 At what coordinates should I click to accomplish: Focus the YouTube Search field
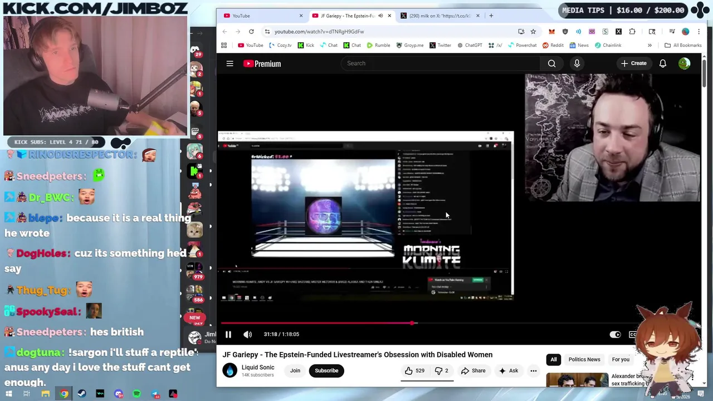click(440, 63)
